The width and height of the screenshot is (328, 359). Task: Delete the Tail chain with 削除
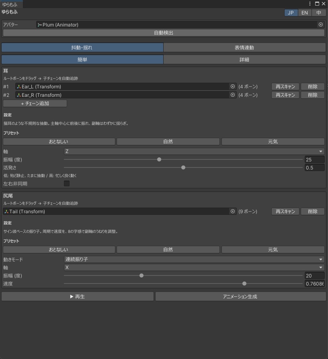click(x=313, y=211)
